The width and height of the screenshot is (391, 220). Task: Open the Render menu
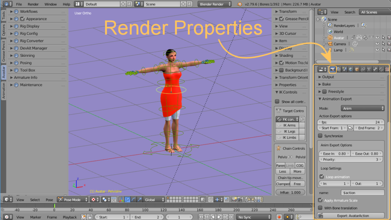click(x=33, y=4)
